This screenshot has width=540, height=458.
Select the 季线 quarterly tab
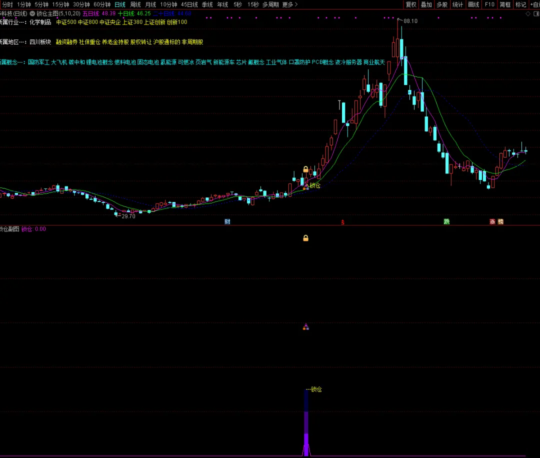207,4
